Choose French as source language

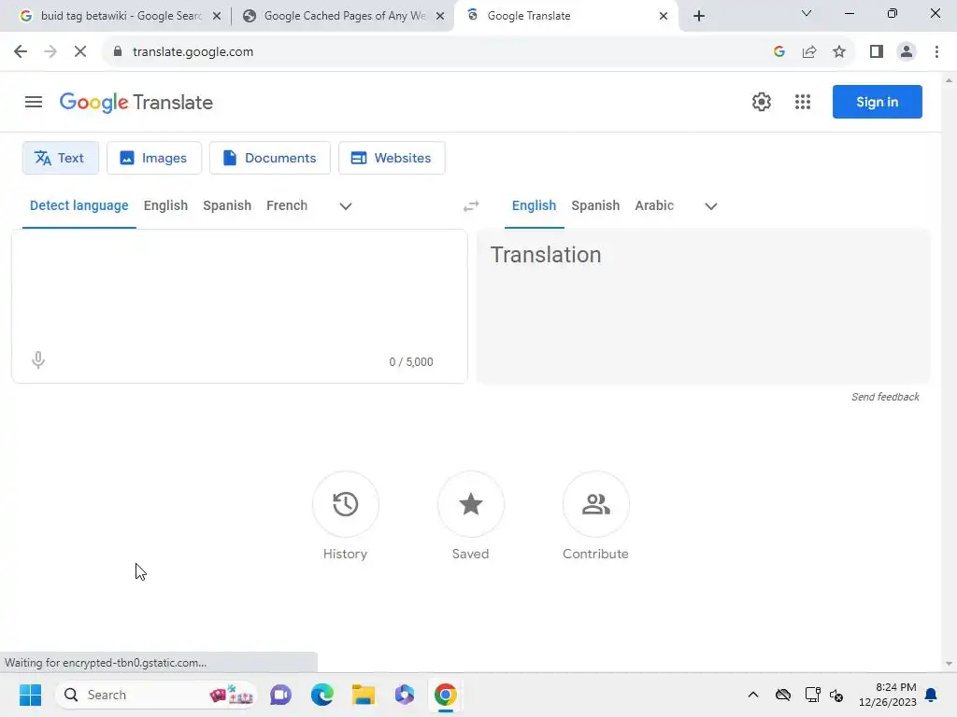click(x=287, y=205)
